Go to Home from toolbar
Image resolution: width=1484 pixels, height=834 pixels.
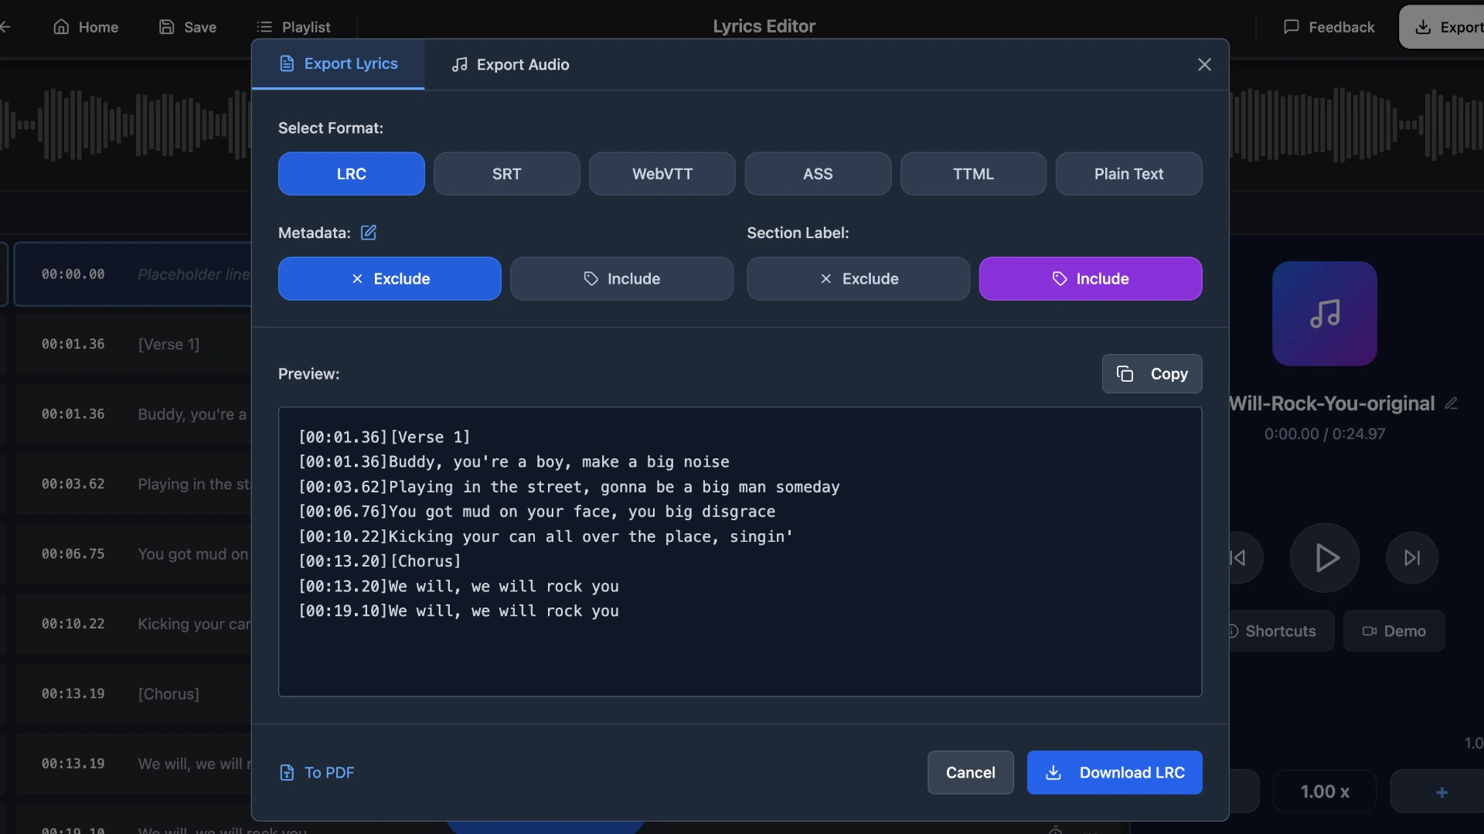(x=86, y=27)
